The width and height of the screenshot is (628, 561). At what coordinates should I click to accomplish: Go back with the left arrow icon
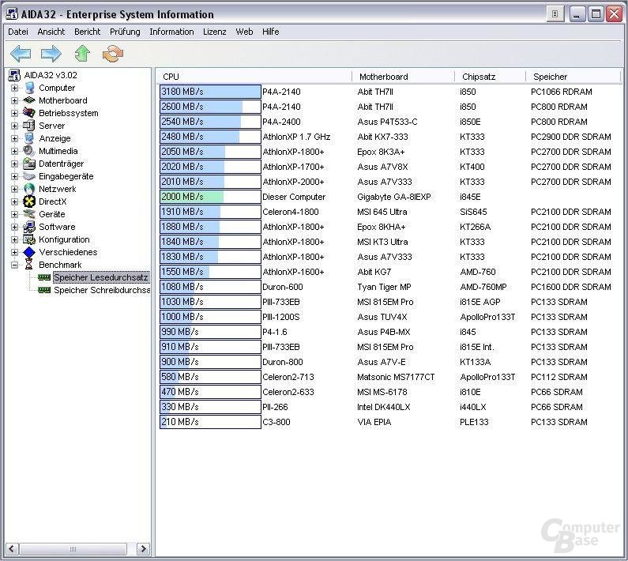pyautogui.click(x=21, y=53)
